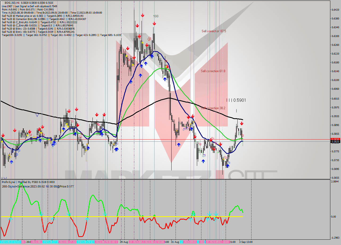
Task: Click the 2.0844 indicator scale value
Action: pos(335,181)
